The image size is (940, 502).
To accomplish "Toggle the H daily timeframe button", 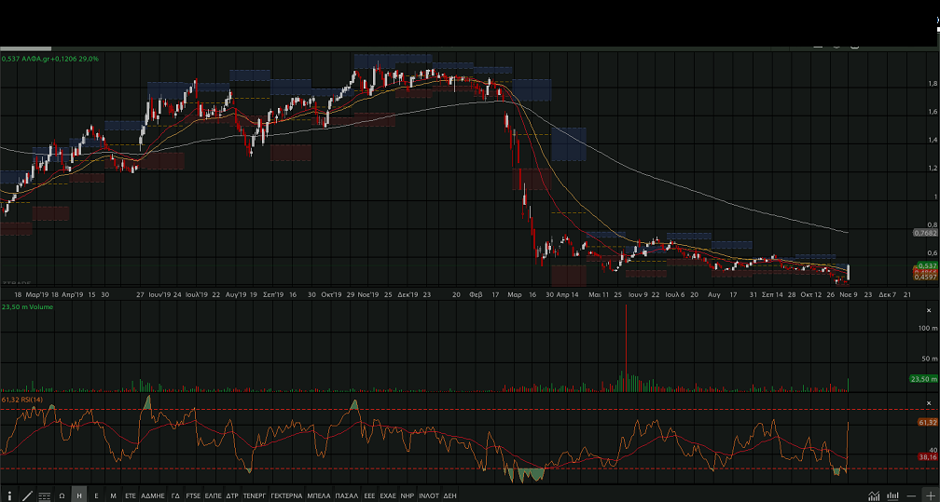I will click(79, 495).
